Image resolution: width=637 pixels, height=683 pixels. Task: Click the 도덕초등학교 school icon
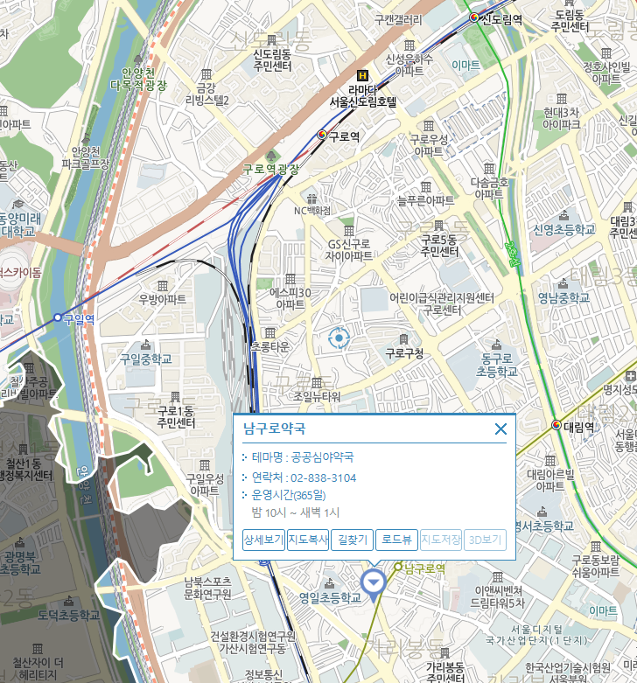click(68, 601)
